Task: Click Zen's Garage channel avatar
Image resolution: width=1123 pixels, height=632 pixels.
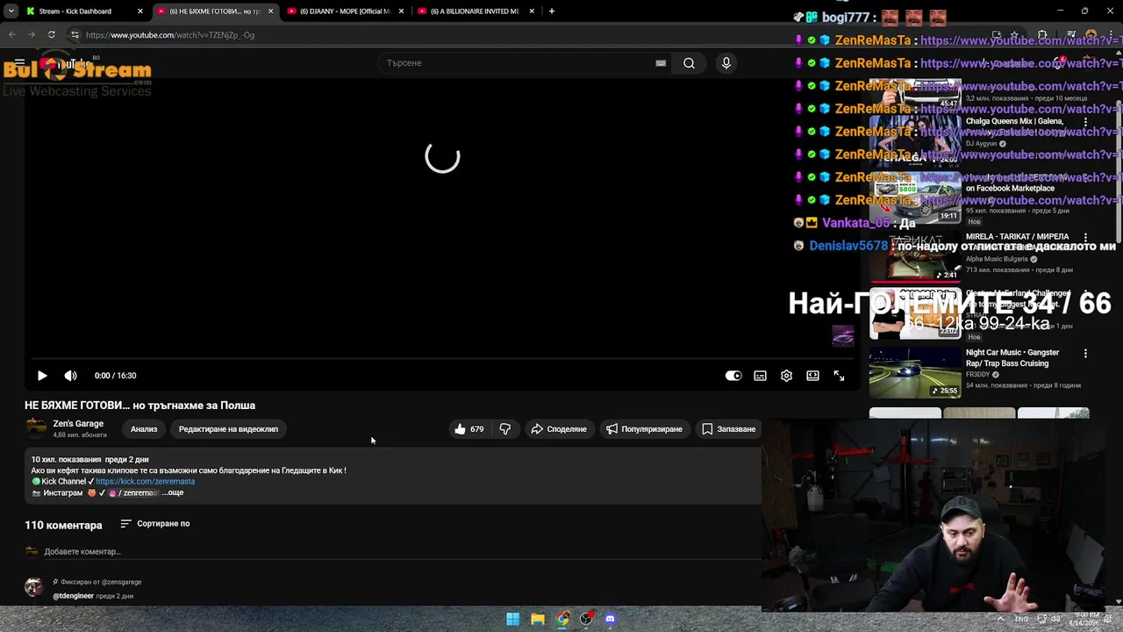Action: pyautogui.click(x=36, y=427)
